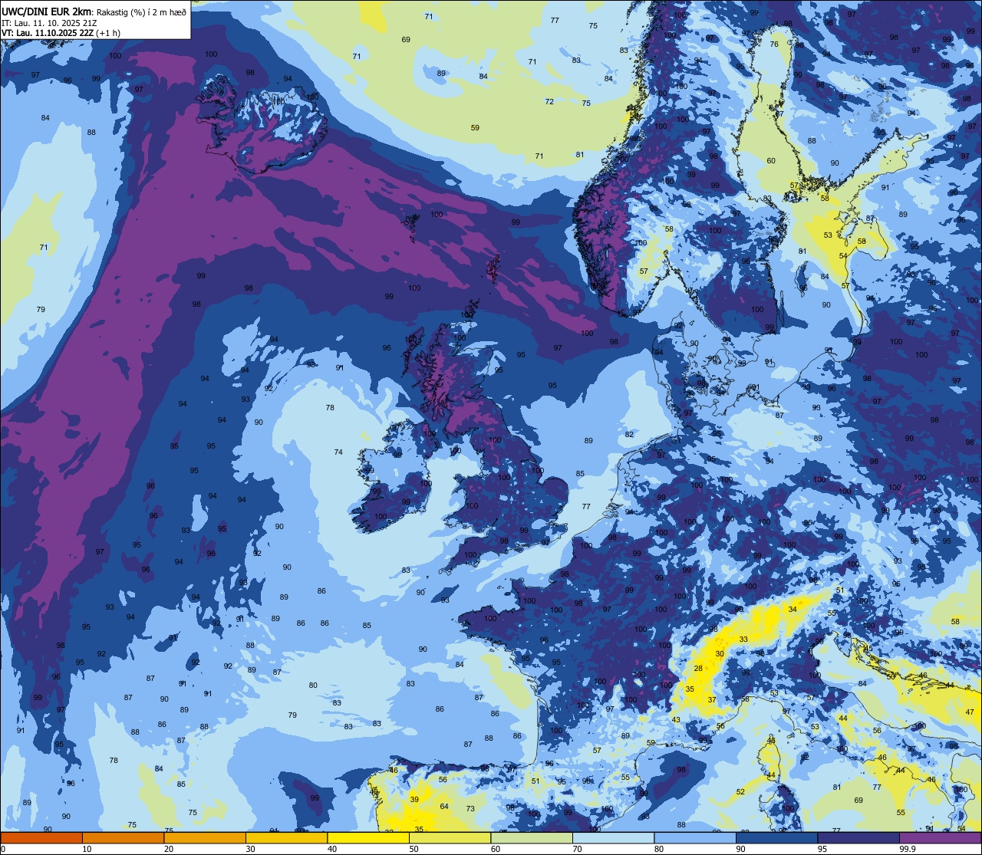This screenshot has width=982, height=855.
Task: Click the "IT: Lau. 11. 10. 2025 21Z" line
Action: [49, 23]
